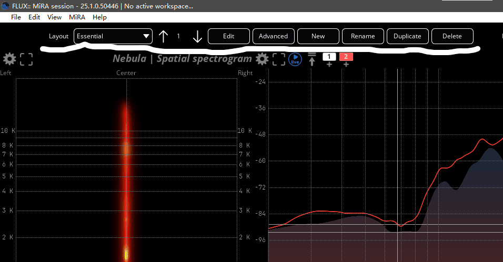503x262 pixels.
Task: Move layout up with the up arrow
Action: [x=163, y=36]
